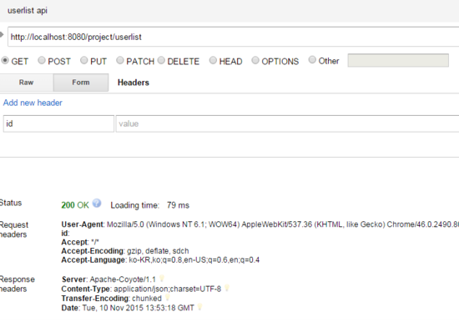Viewport: 459px width, 327px height.
Task: Click the bulb icon beside Content-Type header
Action: [x=227, y=288]
